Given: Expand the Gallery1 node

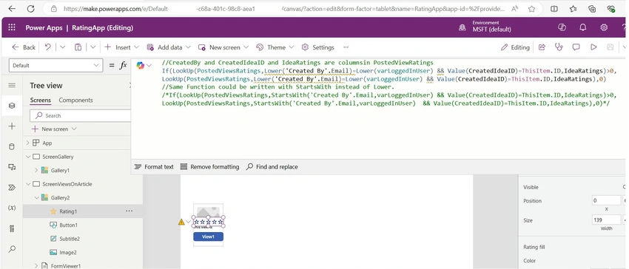Looking at the screenshot, I should pos(36,171).
